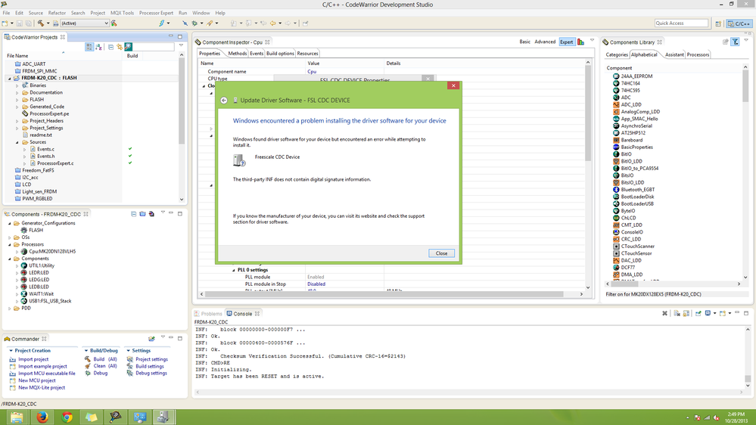The image size is (756, 425).
Task: Click the Import project link in Commander
Action: pyautogui.click(x=33, y=359)
